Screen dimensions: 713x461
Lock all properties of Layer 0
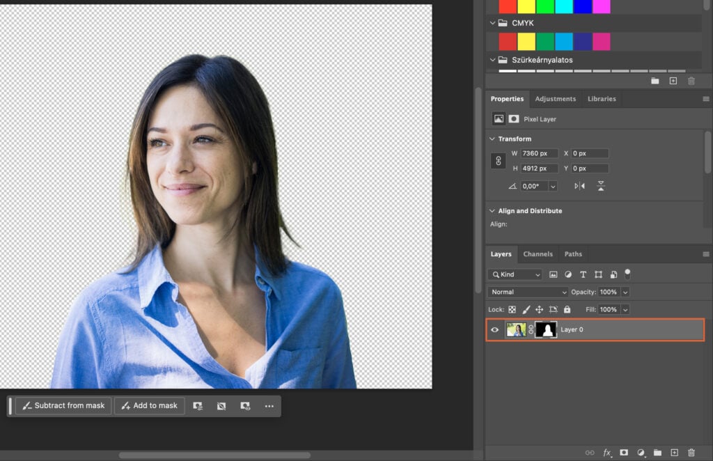pyautogui.click(x=567, y=309)
